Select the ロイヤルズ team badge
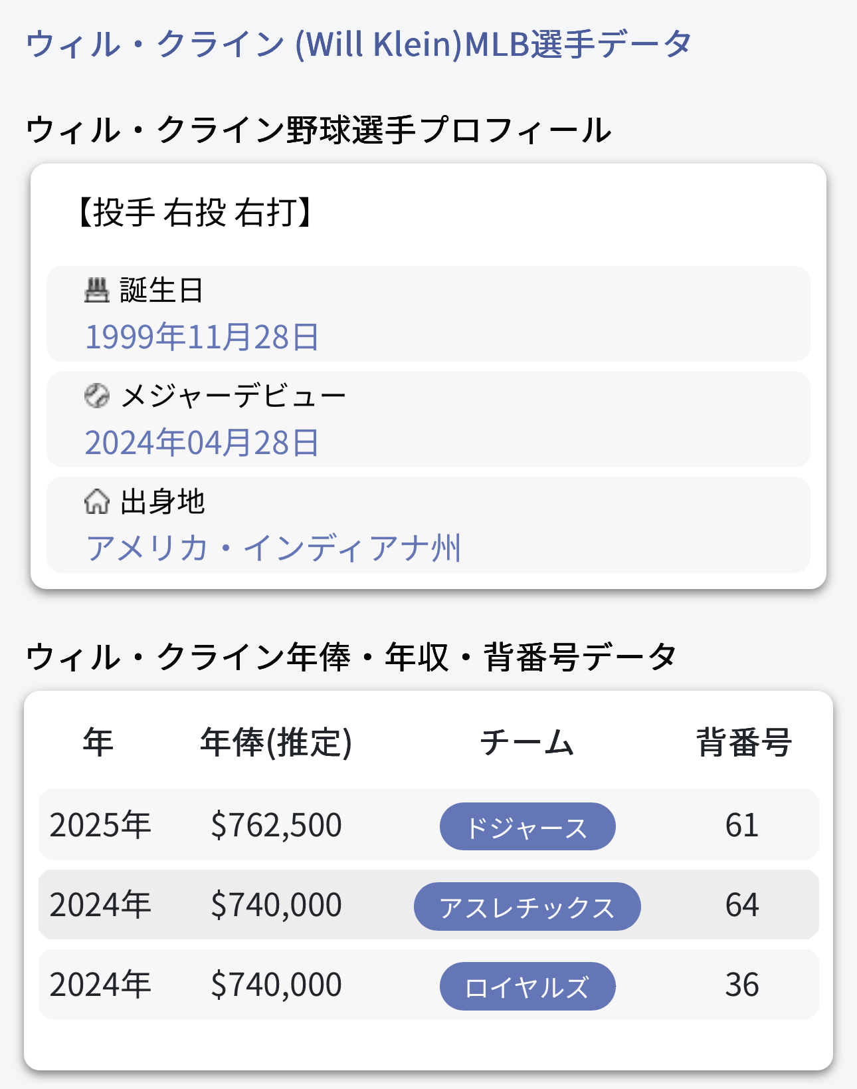 tap(527, 986)
